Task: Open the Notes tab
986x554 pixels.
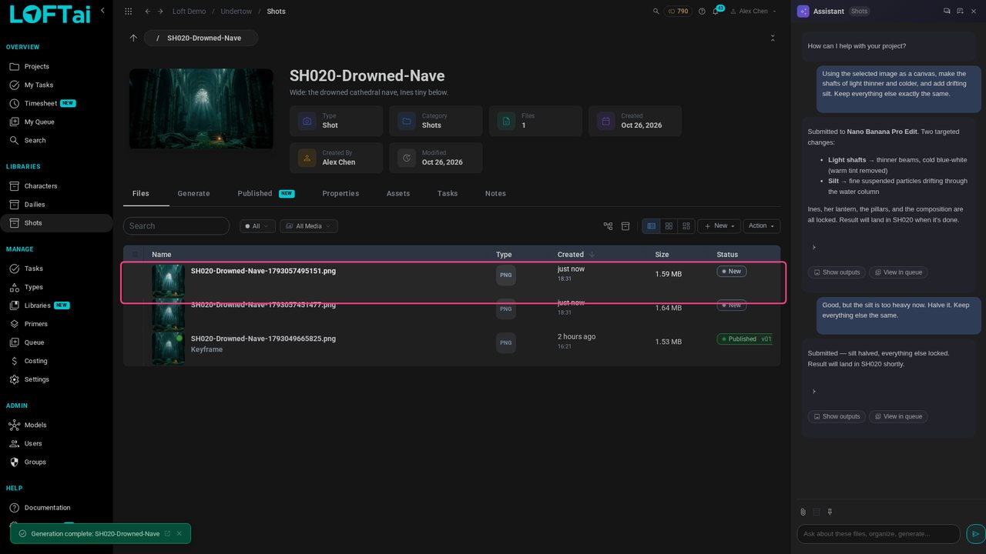Action: click(x=495, y=193)
